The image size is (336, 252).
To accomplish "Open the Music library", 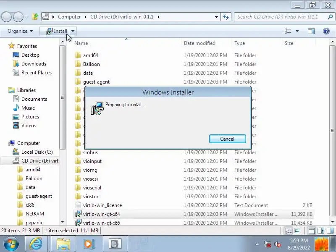I will pyautogui.click(x=28, y=108).
